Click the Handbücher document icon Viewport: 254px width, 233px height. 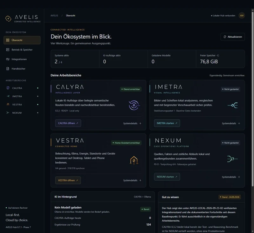(x=8, y=69)
